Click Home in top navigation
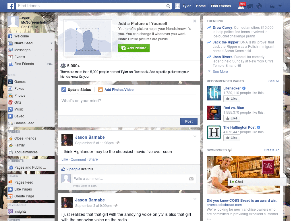 point(201,6)
